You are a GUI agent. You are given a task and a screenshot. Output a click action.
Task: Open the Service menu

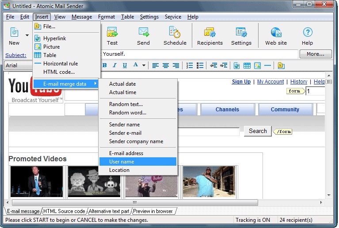(x=173, y=17)
